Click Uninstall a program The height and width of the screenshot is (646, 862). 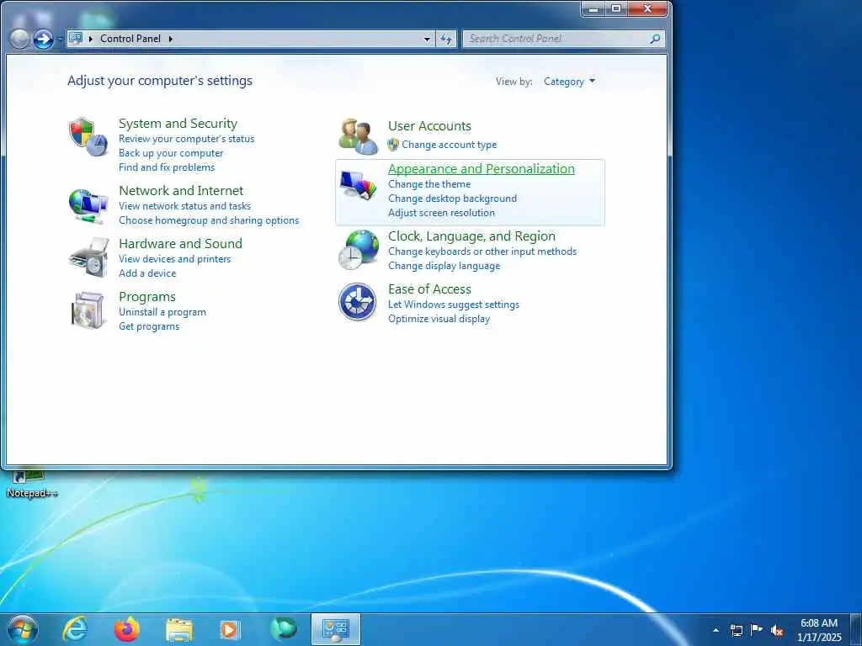tap(162, 312)
